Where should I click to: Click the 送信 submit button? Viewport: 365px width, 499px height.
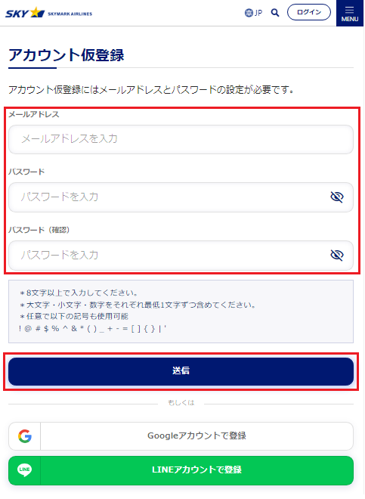tap(181, 371)
